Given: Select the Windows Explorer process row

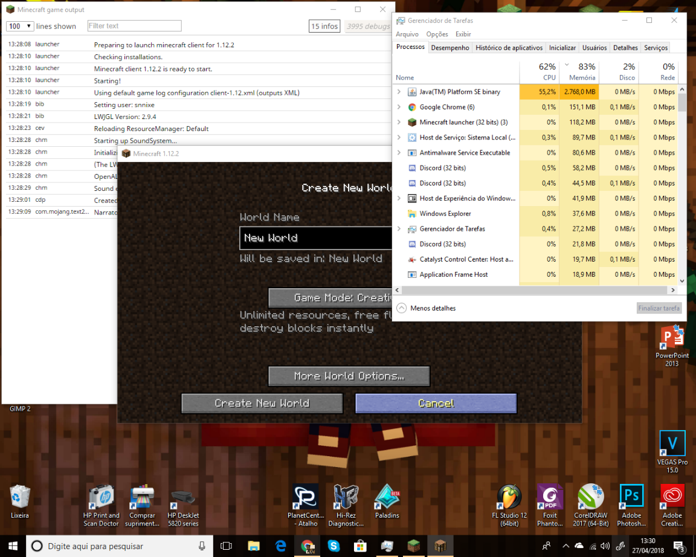Looking at the screenshot, I should click(x=536, y=213).
